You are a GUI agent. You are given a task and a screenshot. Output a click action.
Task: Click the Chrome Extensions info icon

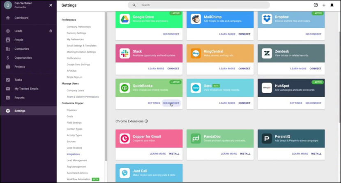[x=146, y=121]
